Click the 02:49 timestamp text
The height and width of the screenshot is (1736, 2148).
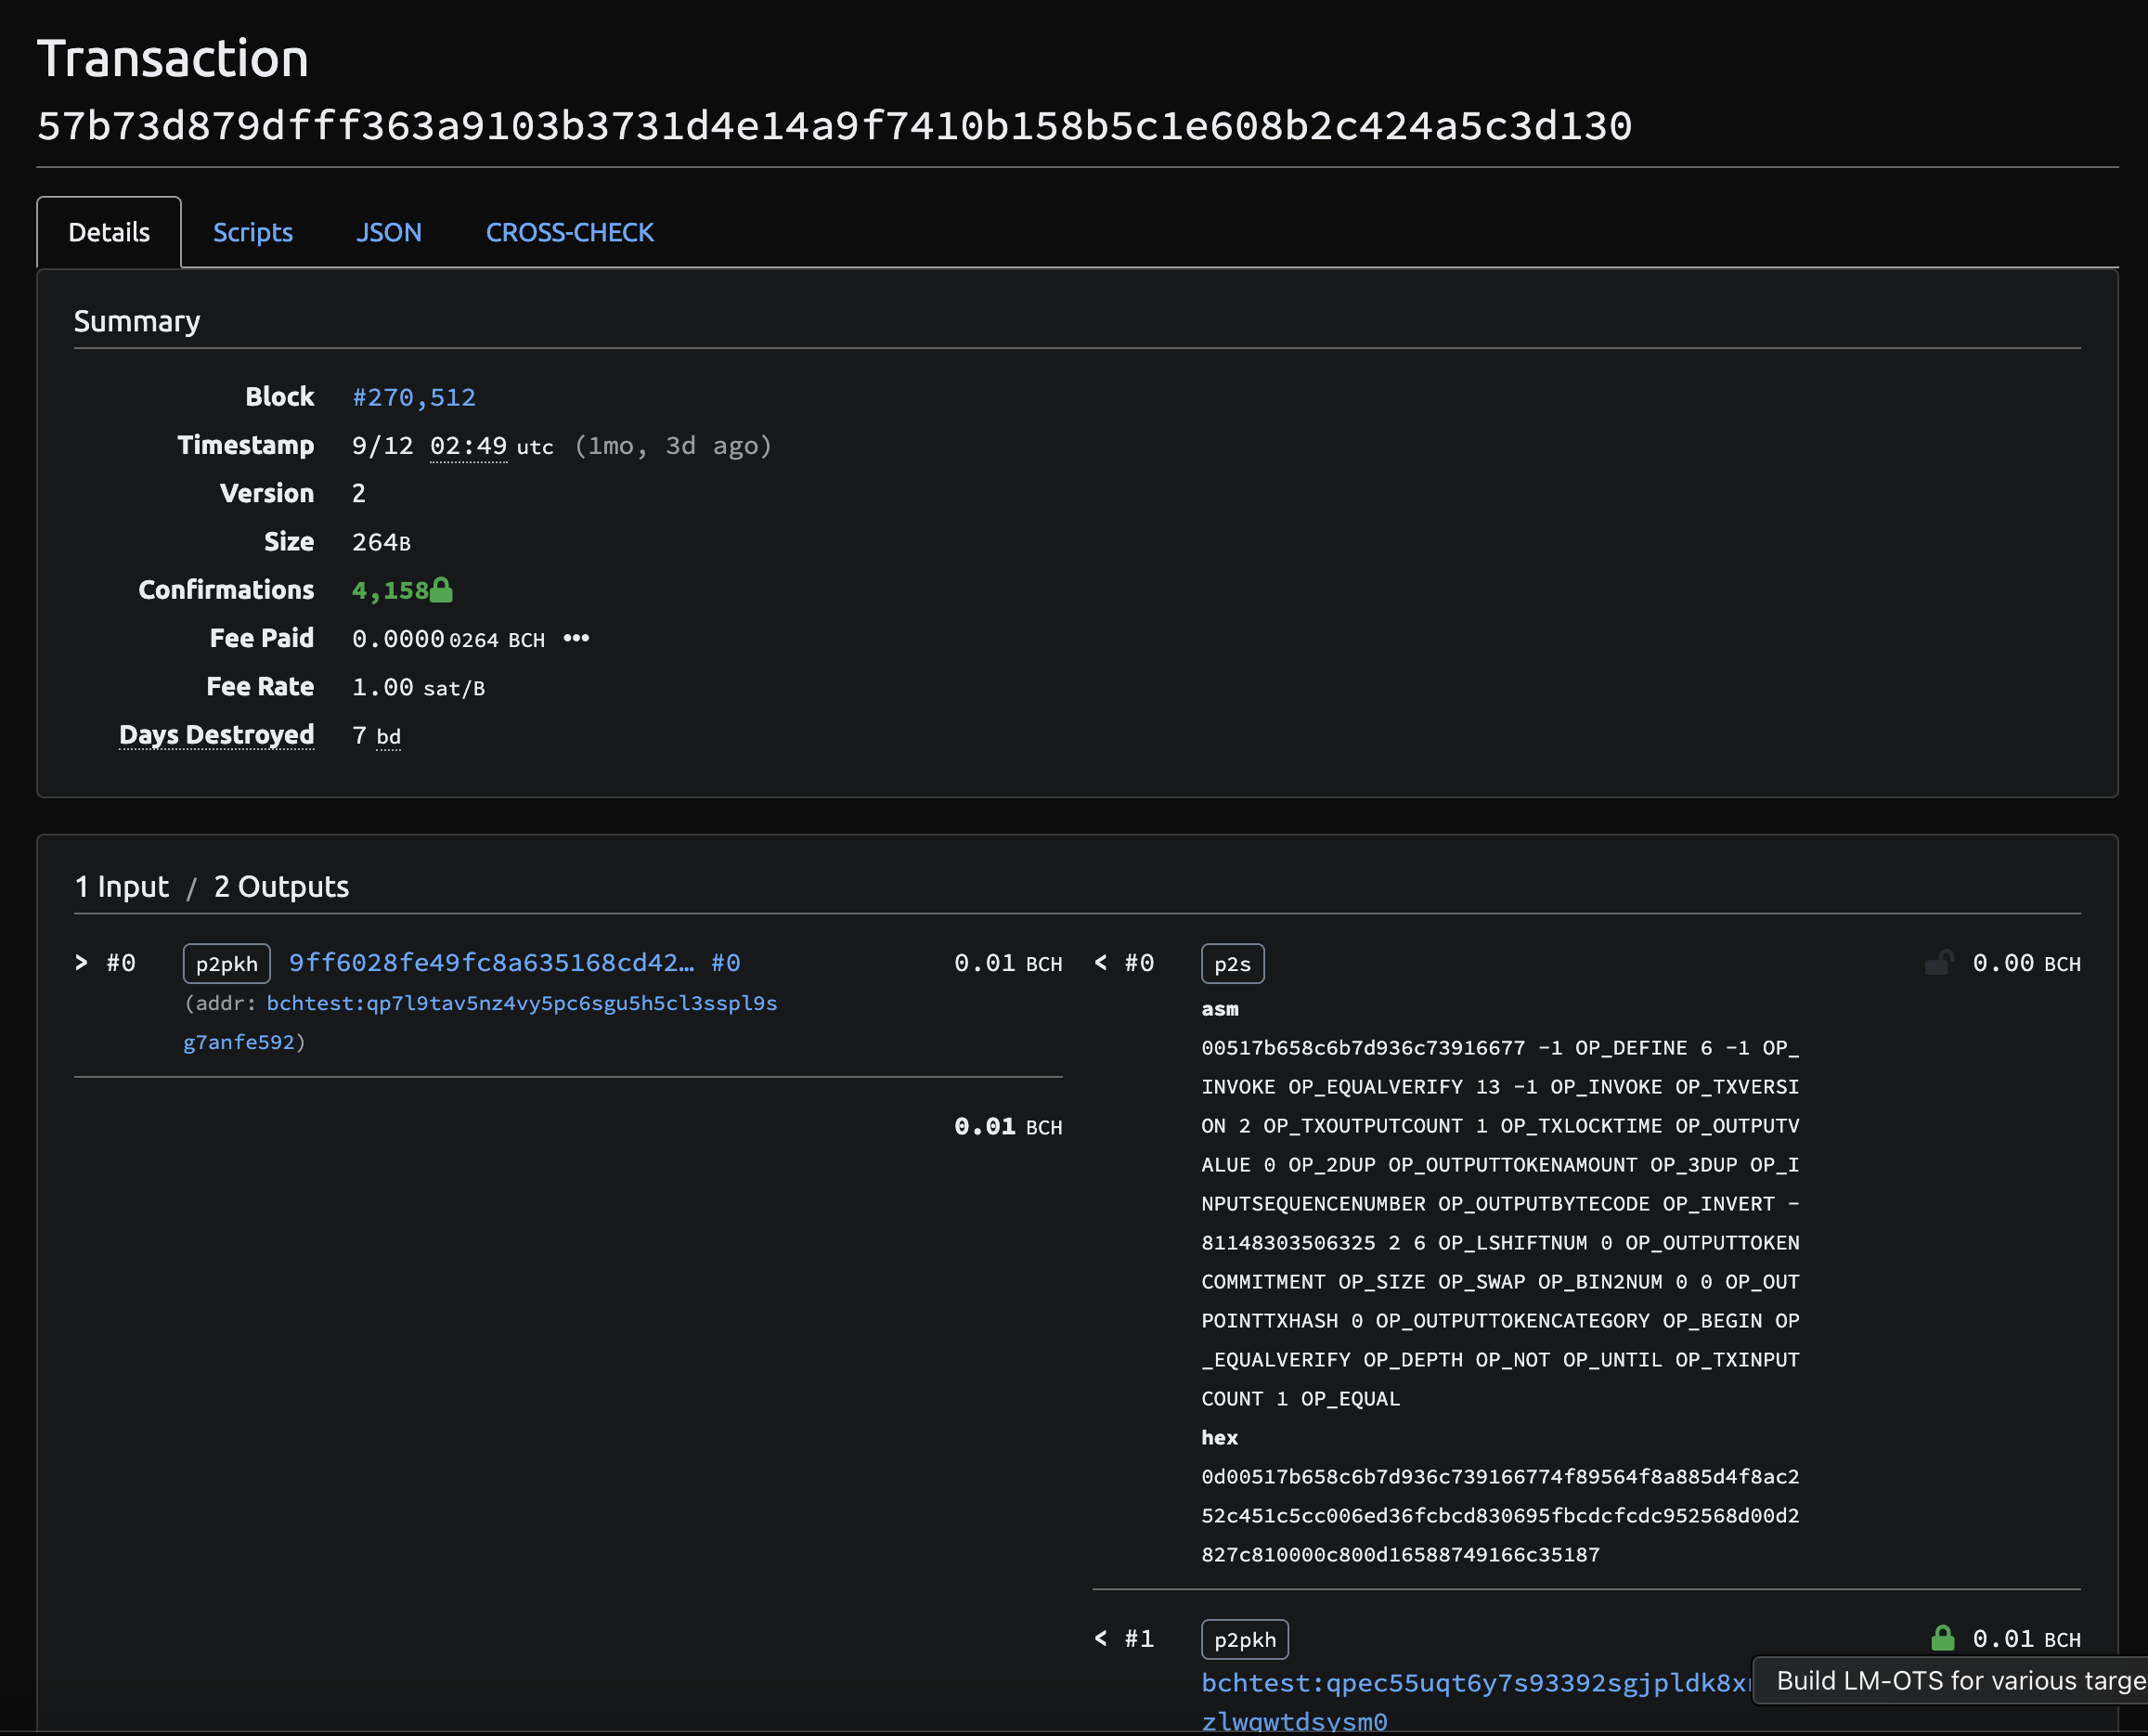point(468,446)
